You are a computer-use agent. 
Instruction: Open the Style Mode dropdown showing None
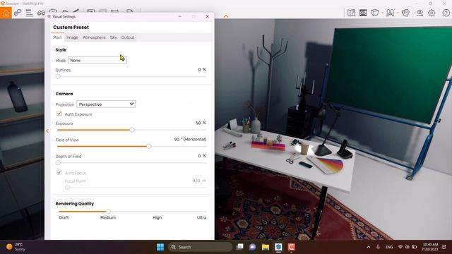click(97, 60)
